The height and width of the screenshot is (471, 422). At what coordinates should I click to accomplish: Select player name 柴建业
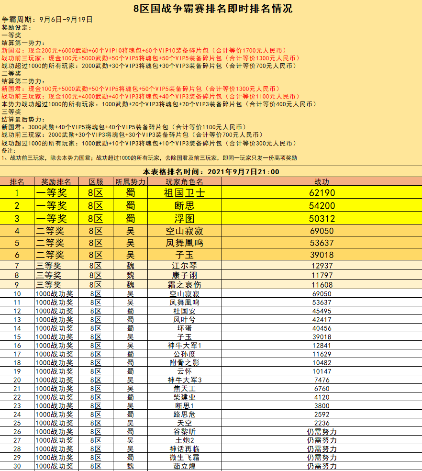click(x=184, y=397)
